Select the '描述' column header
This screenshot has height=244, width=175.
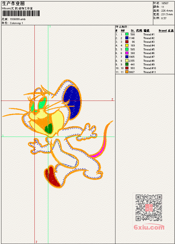(x=146, y=31)
